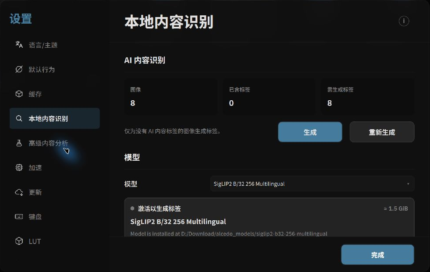The height and width of the screenshot is (272, 430).
Task: Open the LUT settings section
Action: [x=55, y=241]
